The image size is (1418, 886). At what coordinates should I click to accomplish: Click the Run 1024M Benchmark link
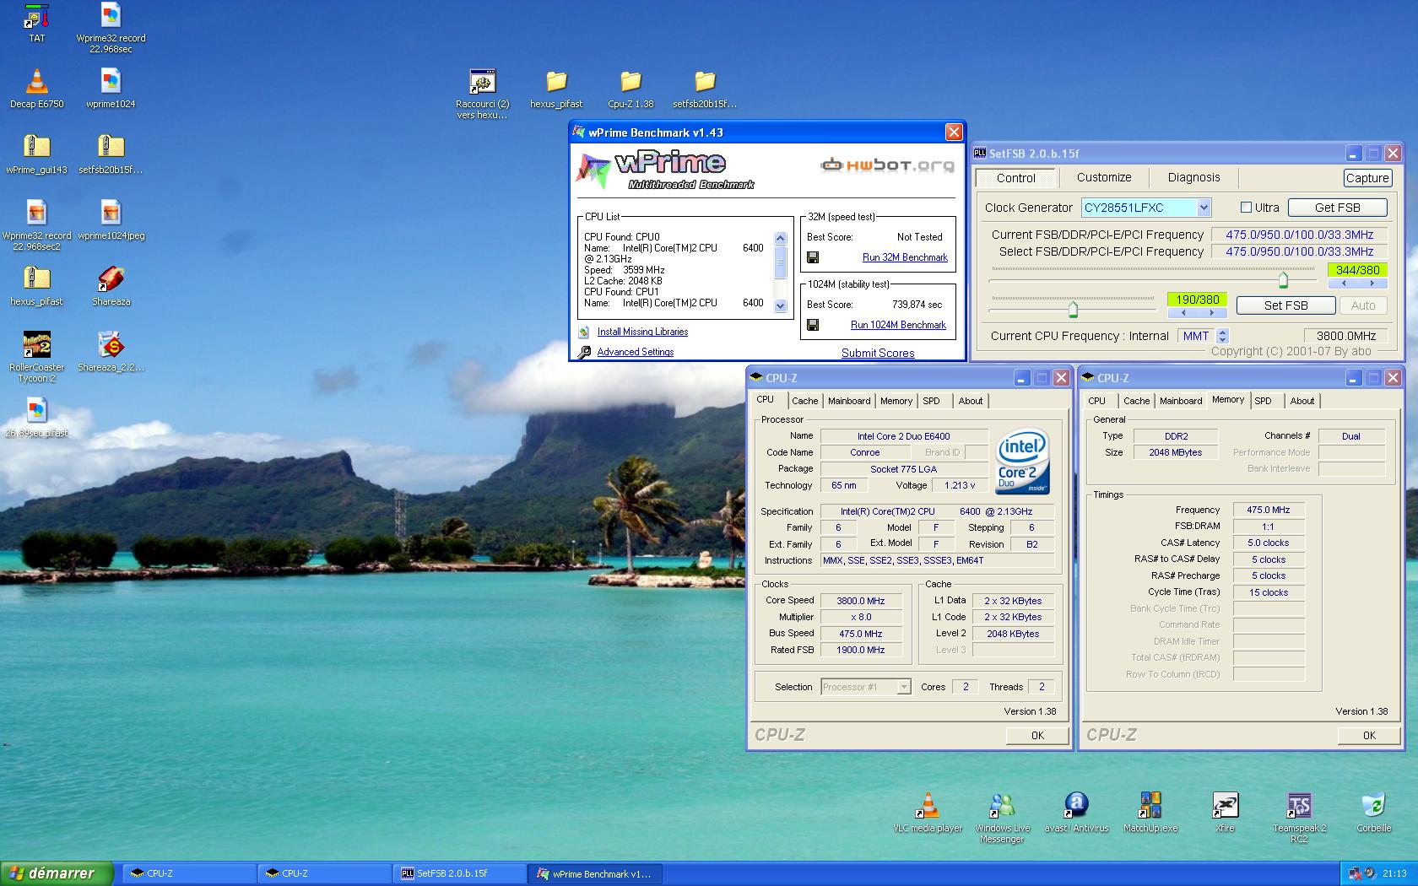pyautogui.click(x=898, y=325)
